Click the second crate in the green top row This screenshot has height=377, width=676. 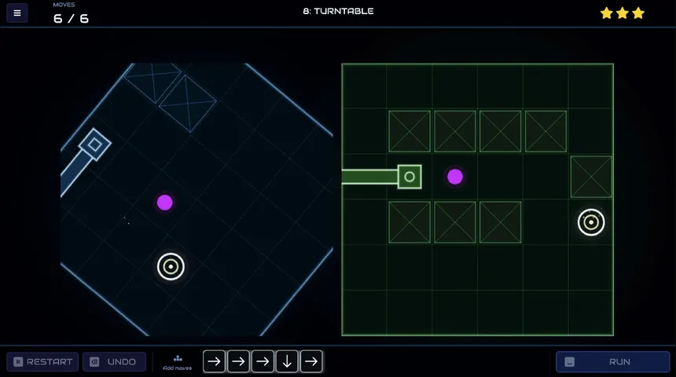[x=455, y=131]
